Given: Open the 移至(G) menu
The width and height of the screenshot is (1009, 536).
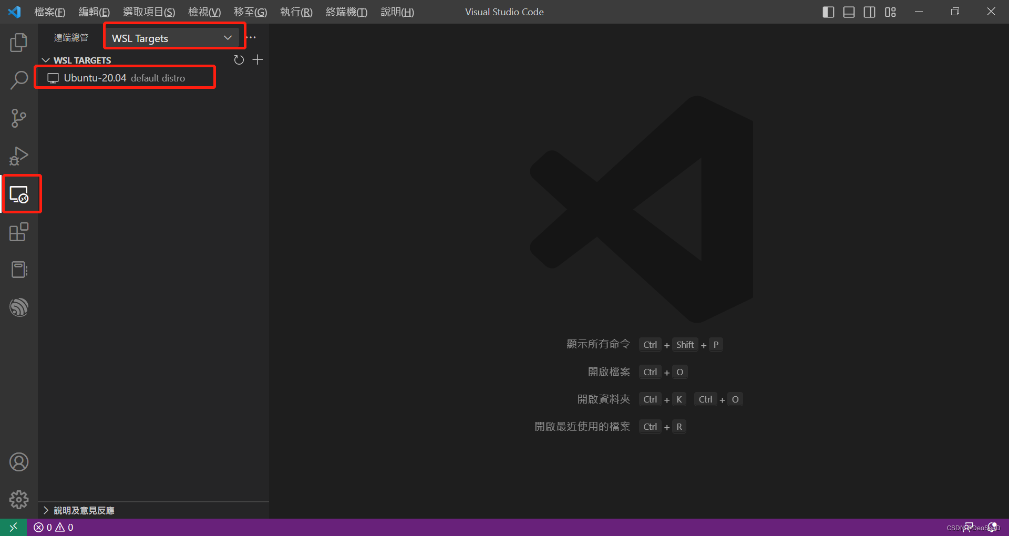Looking at the screenshot, I should click(x=251, y=12).
